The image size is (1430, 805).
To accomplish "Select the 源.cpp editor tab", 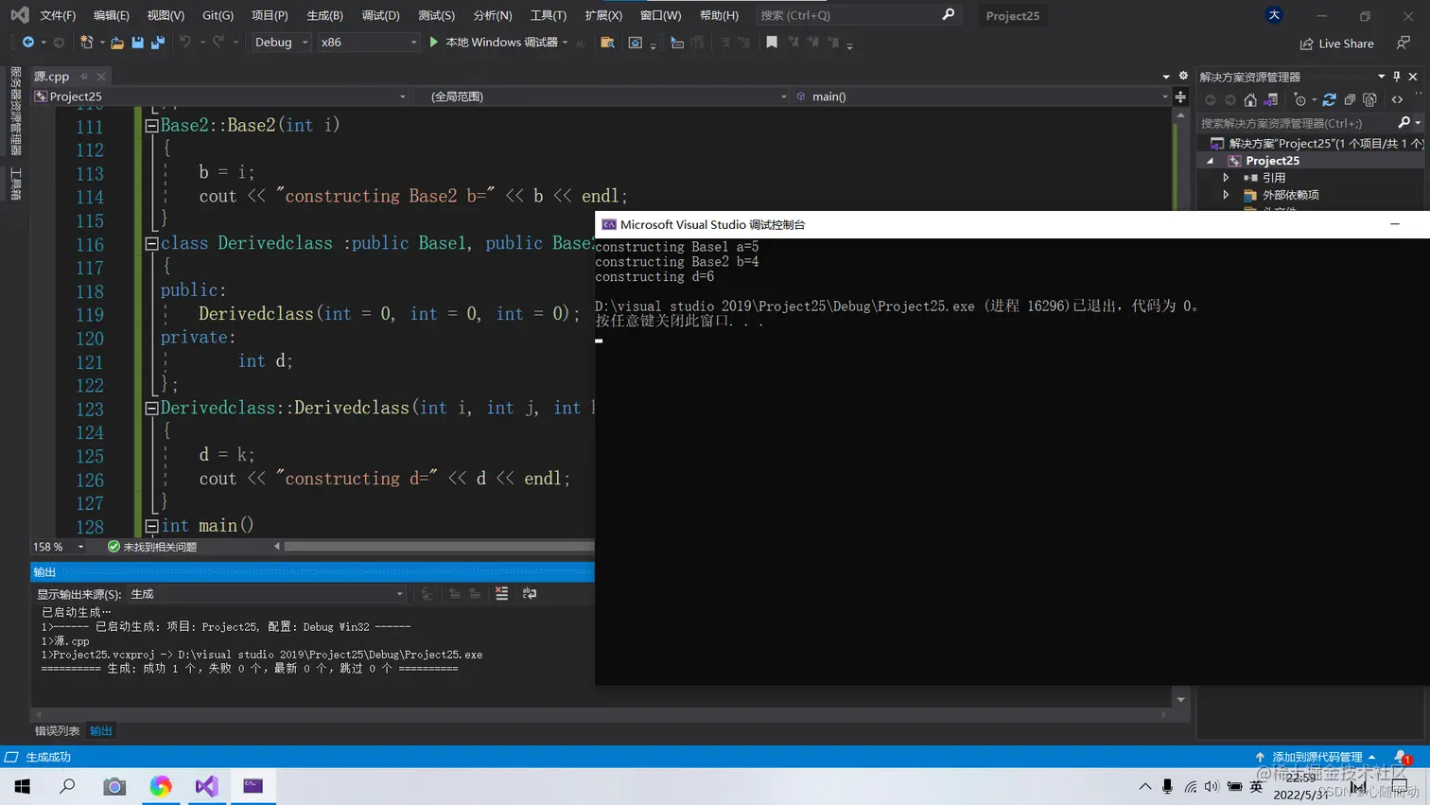I will 52,77.
